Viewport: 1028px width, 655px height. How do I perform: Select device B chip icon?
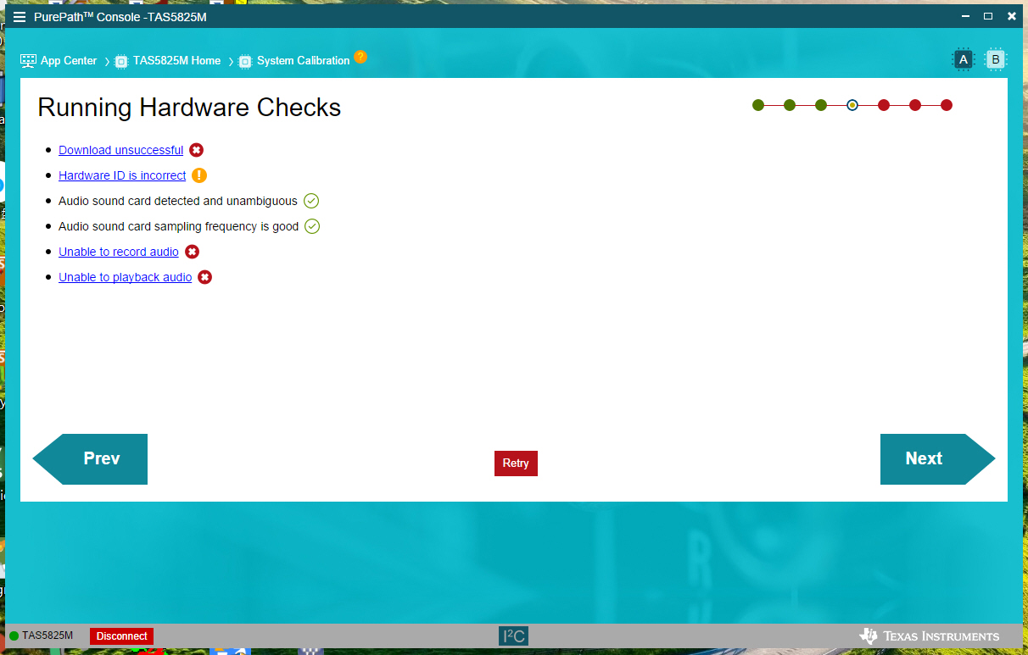pyautogui.click(x=996, y=59)
